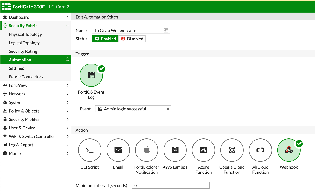Open the Dashboard menu label
315x195 pixels.
point(19,17)
